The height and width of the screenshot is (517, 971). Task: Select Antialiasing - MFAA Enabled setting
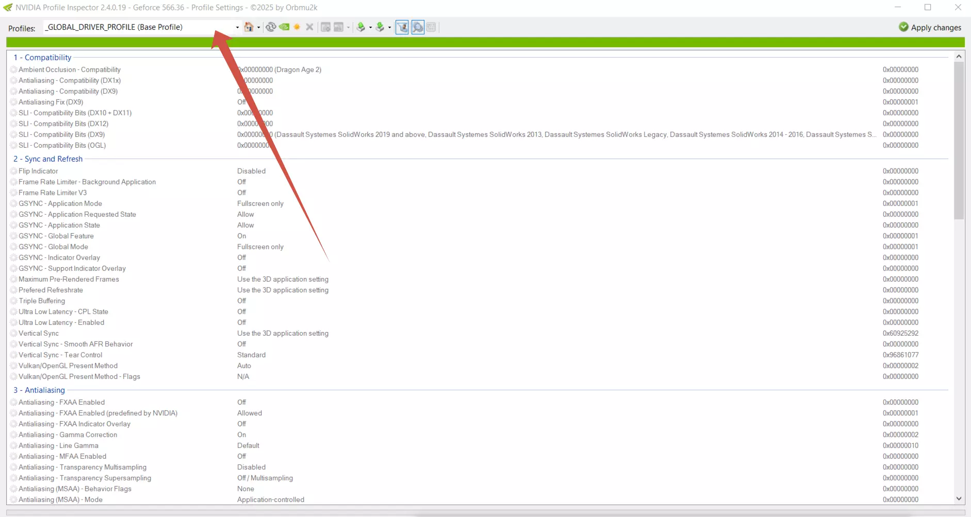click(62, 457)
